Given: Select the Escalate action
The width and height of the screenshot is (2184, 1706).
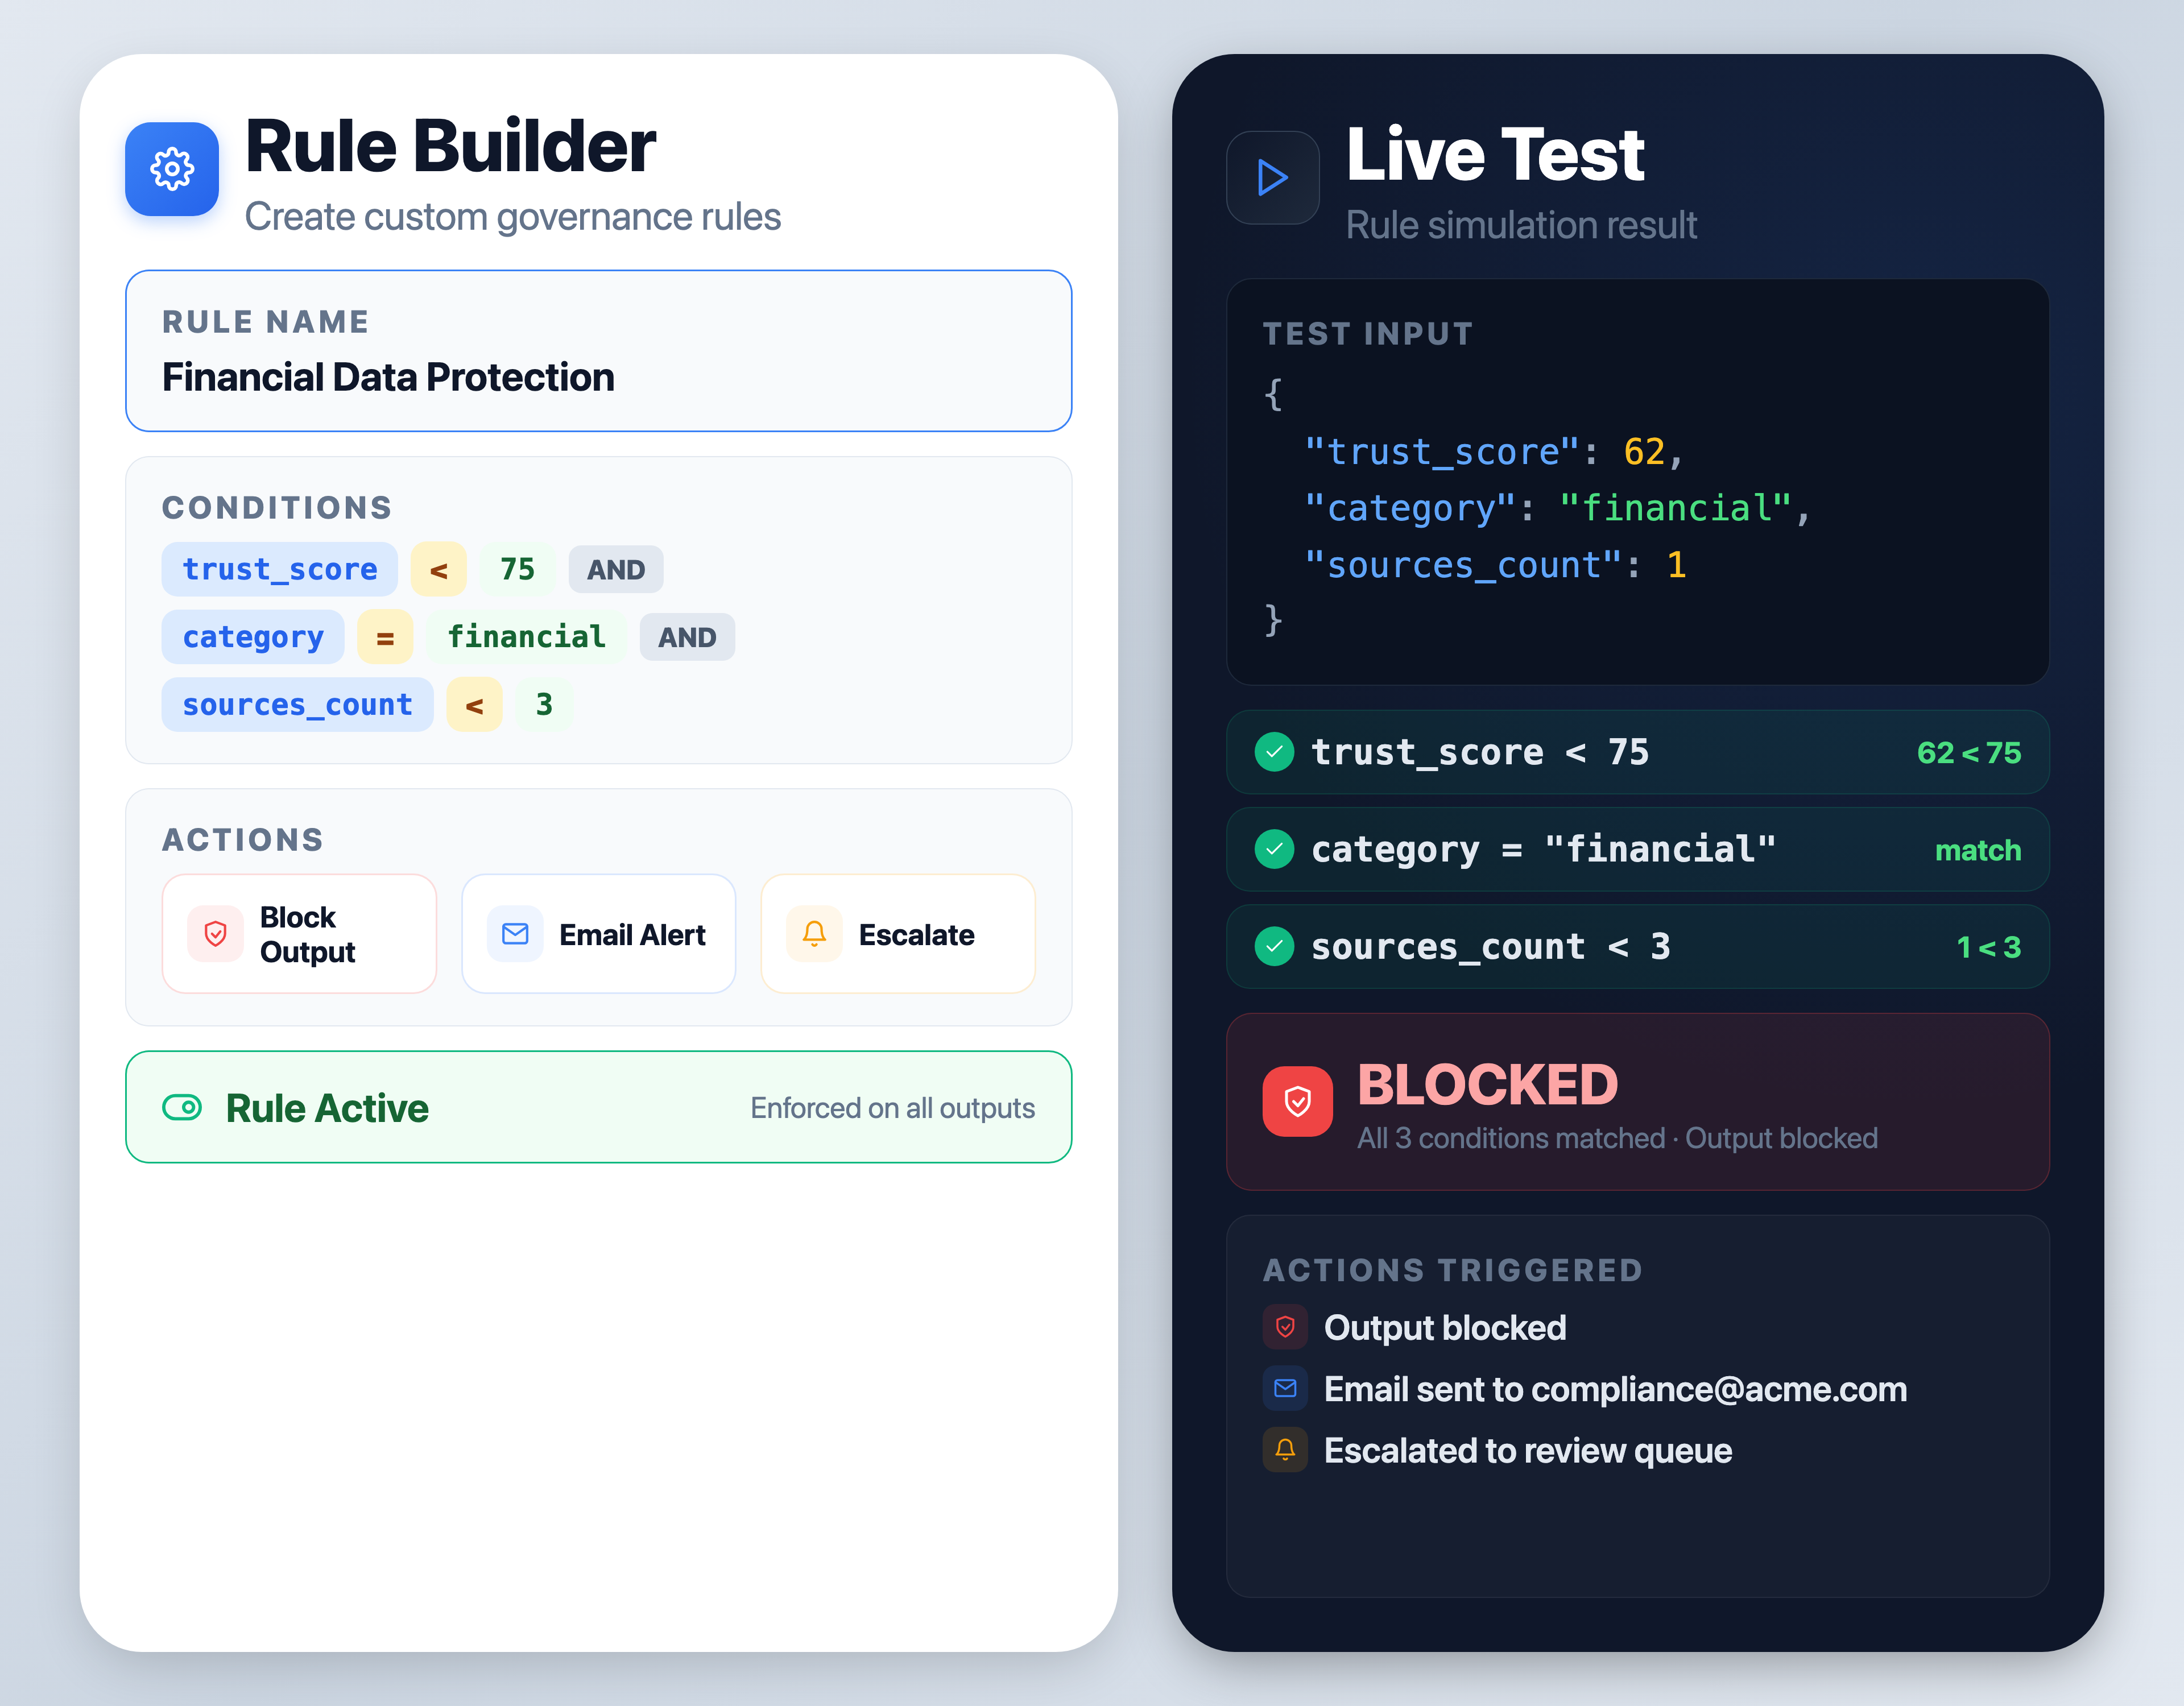Looking at the screenshot, I should coord(898,934).
